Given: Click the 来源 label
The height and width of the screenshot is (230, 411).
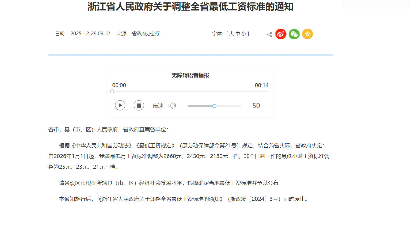Looking at the screenshot, I should pos(122,33).
